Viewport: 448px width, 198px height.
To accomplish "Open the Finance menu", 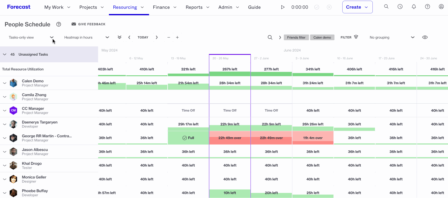I will click(x=165, y=7).
